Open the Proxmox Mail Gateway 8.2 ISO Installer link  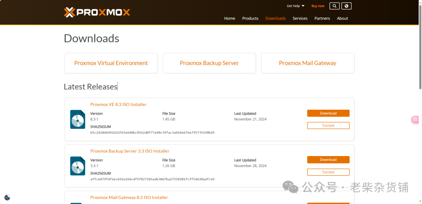pos(129,197)
